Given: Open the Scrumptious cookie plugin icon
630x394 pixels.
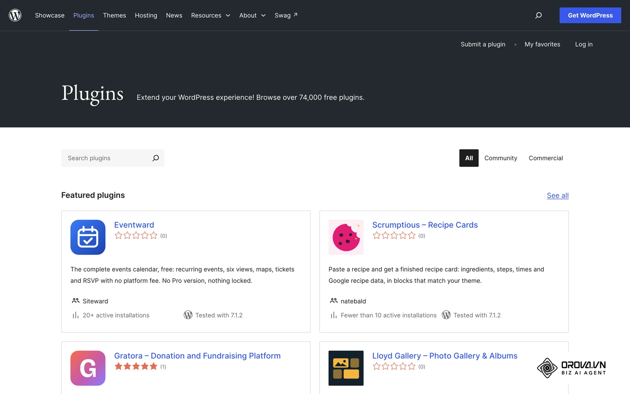Looking at the screenshot, I should click(x=346, y=237).
